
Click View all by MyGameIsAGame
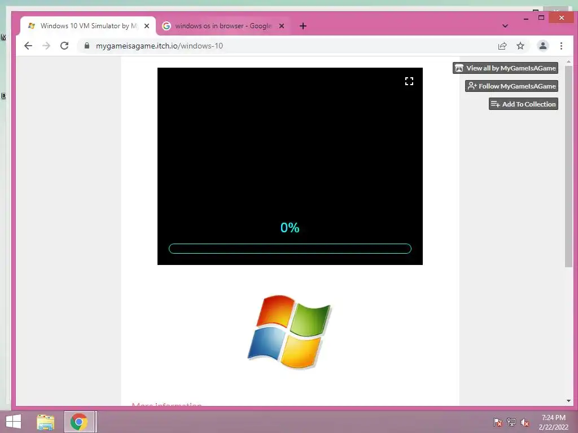pos(505,68)
